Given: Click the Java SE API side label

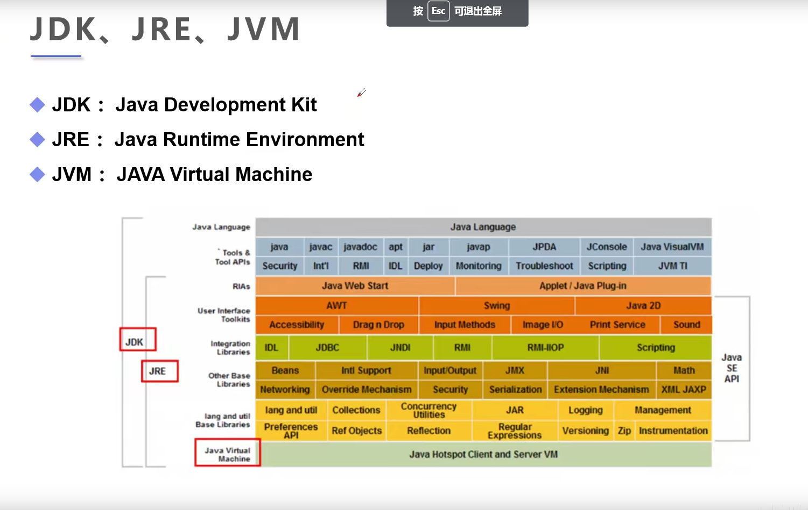Looking at the screenshot, I should pyautogui.click(x=732, y=368).
